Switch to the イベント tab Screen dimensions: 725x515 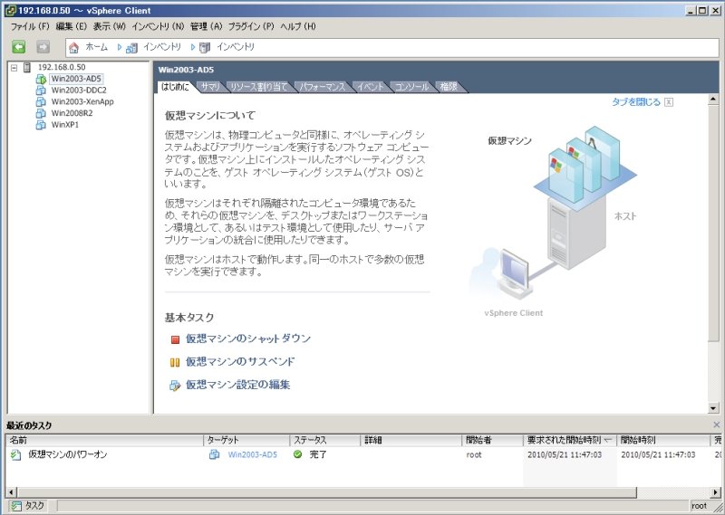(x=371, y=86)
